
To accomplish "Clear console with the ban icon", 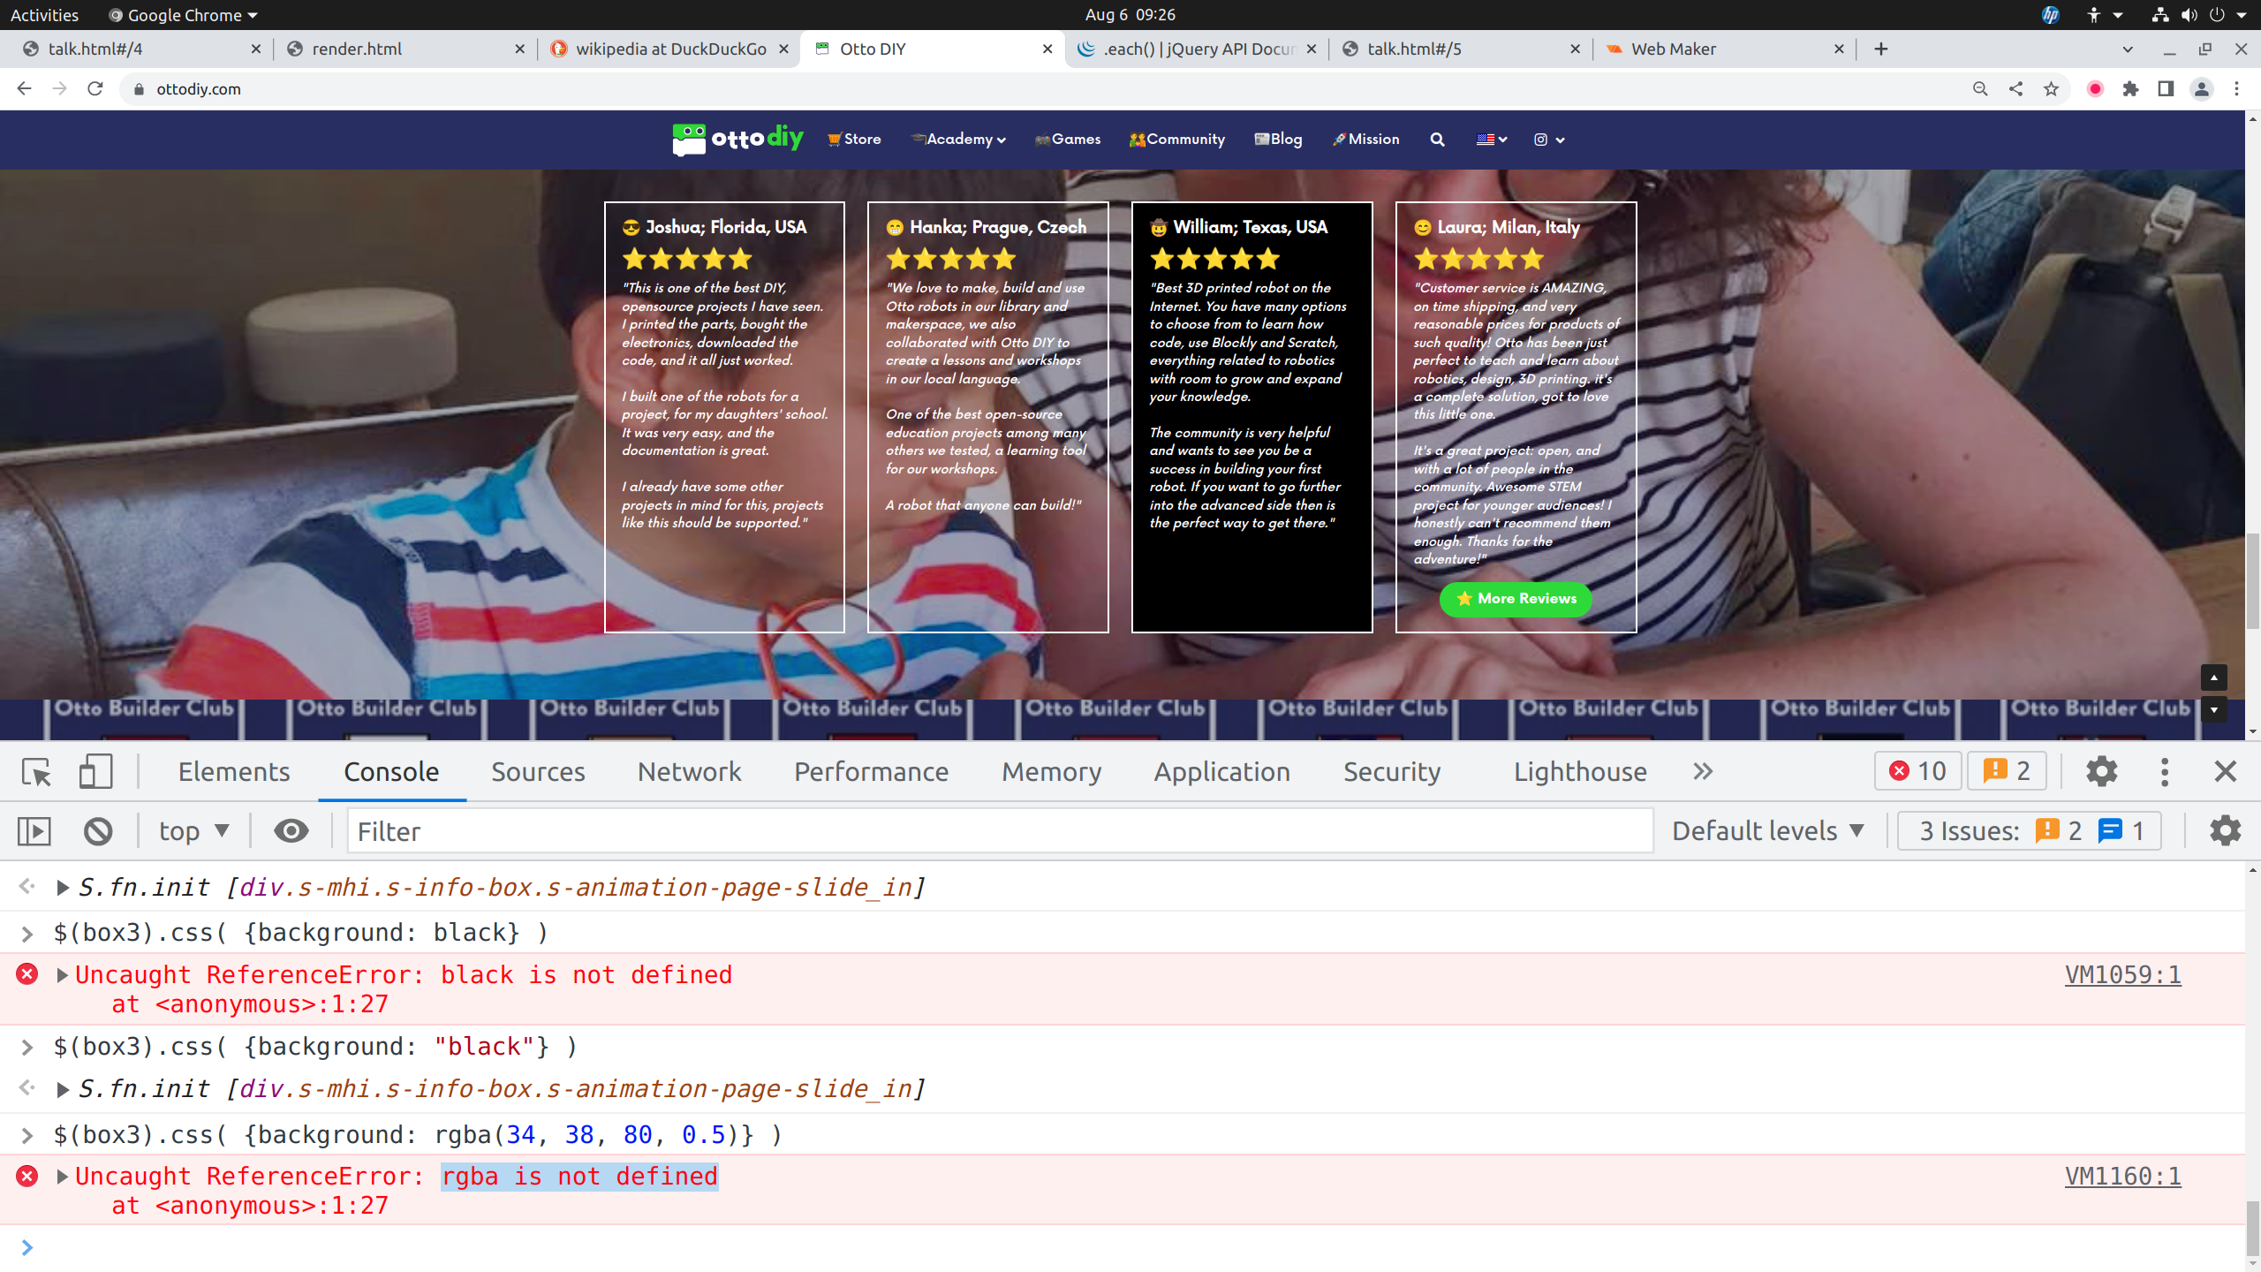I will [x=98, y=831].
